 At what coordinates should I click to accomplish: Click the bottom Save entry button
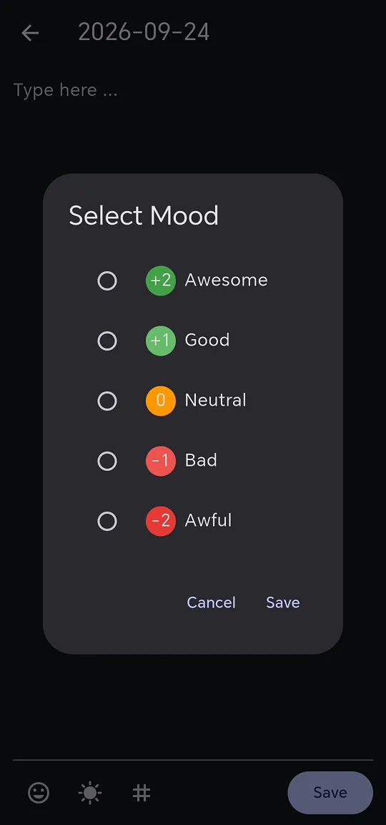tap(330, 792)
